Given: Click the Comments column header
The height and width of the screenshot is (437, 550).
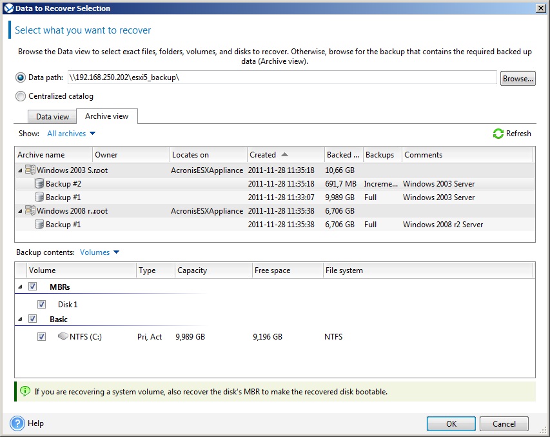Looking at the screenshot, I should [467, 155].
